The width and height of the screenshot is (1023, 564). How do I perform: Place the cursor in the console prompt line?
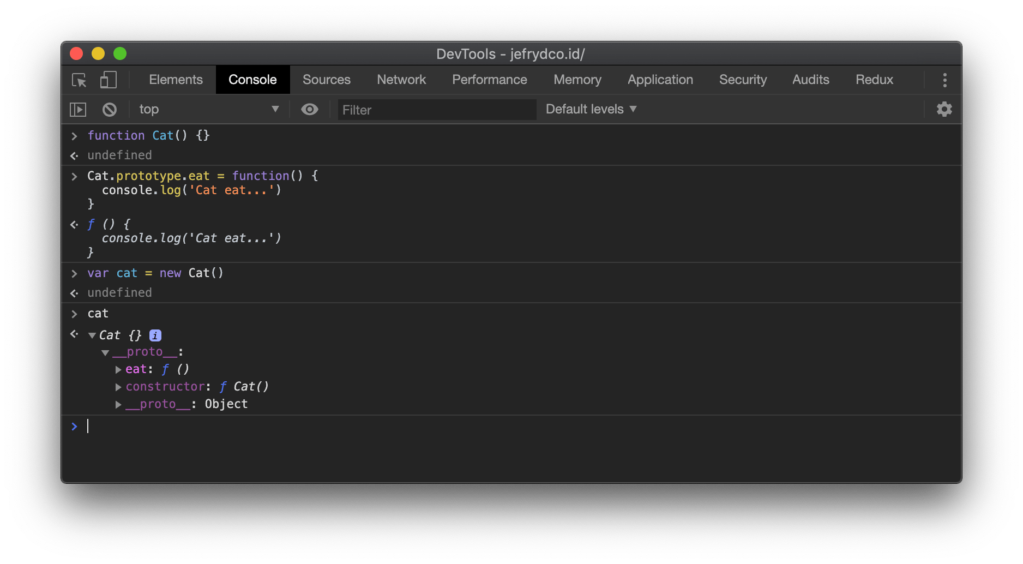[x=511, y=427]
